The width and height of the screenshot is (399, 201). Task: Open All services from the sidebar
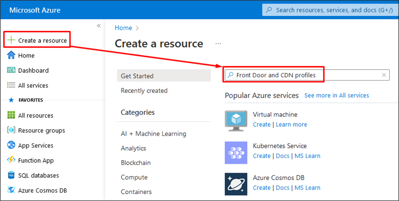(33, 85)
